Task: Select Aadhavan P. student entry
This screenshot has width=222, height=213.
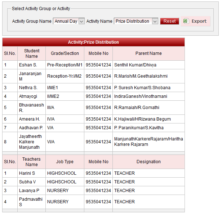Action: [31, 128]
